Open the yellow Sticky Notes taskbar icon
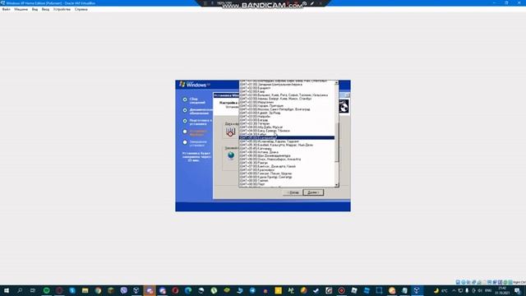Screen dimensions: 526x296 click(278, 290)
